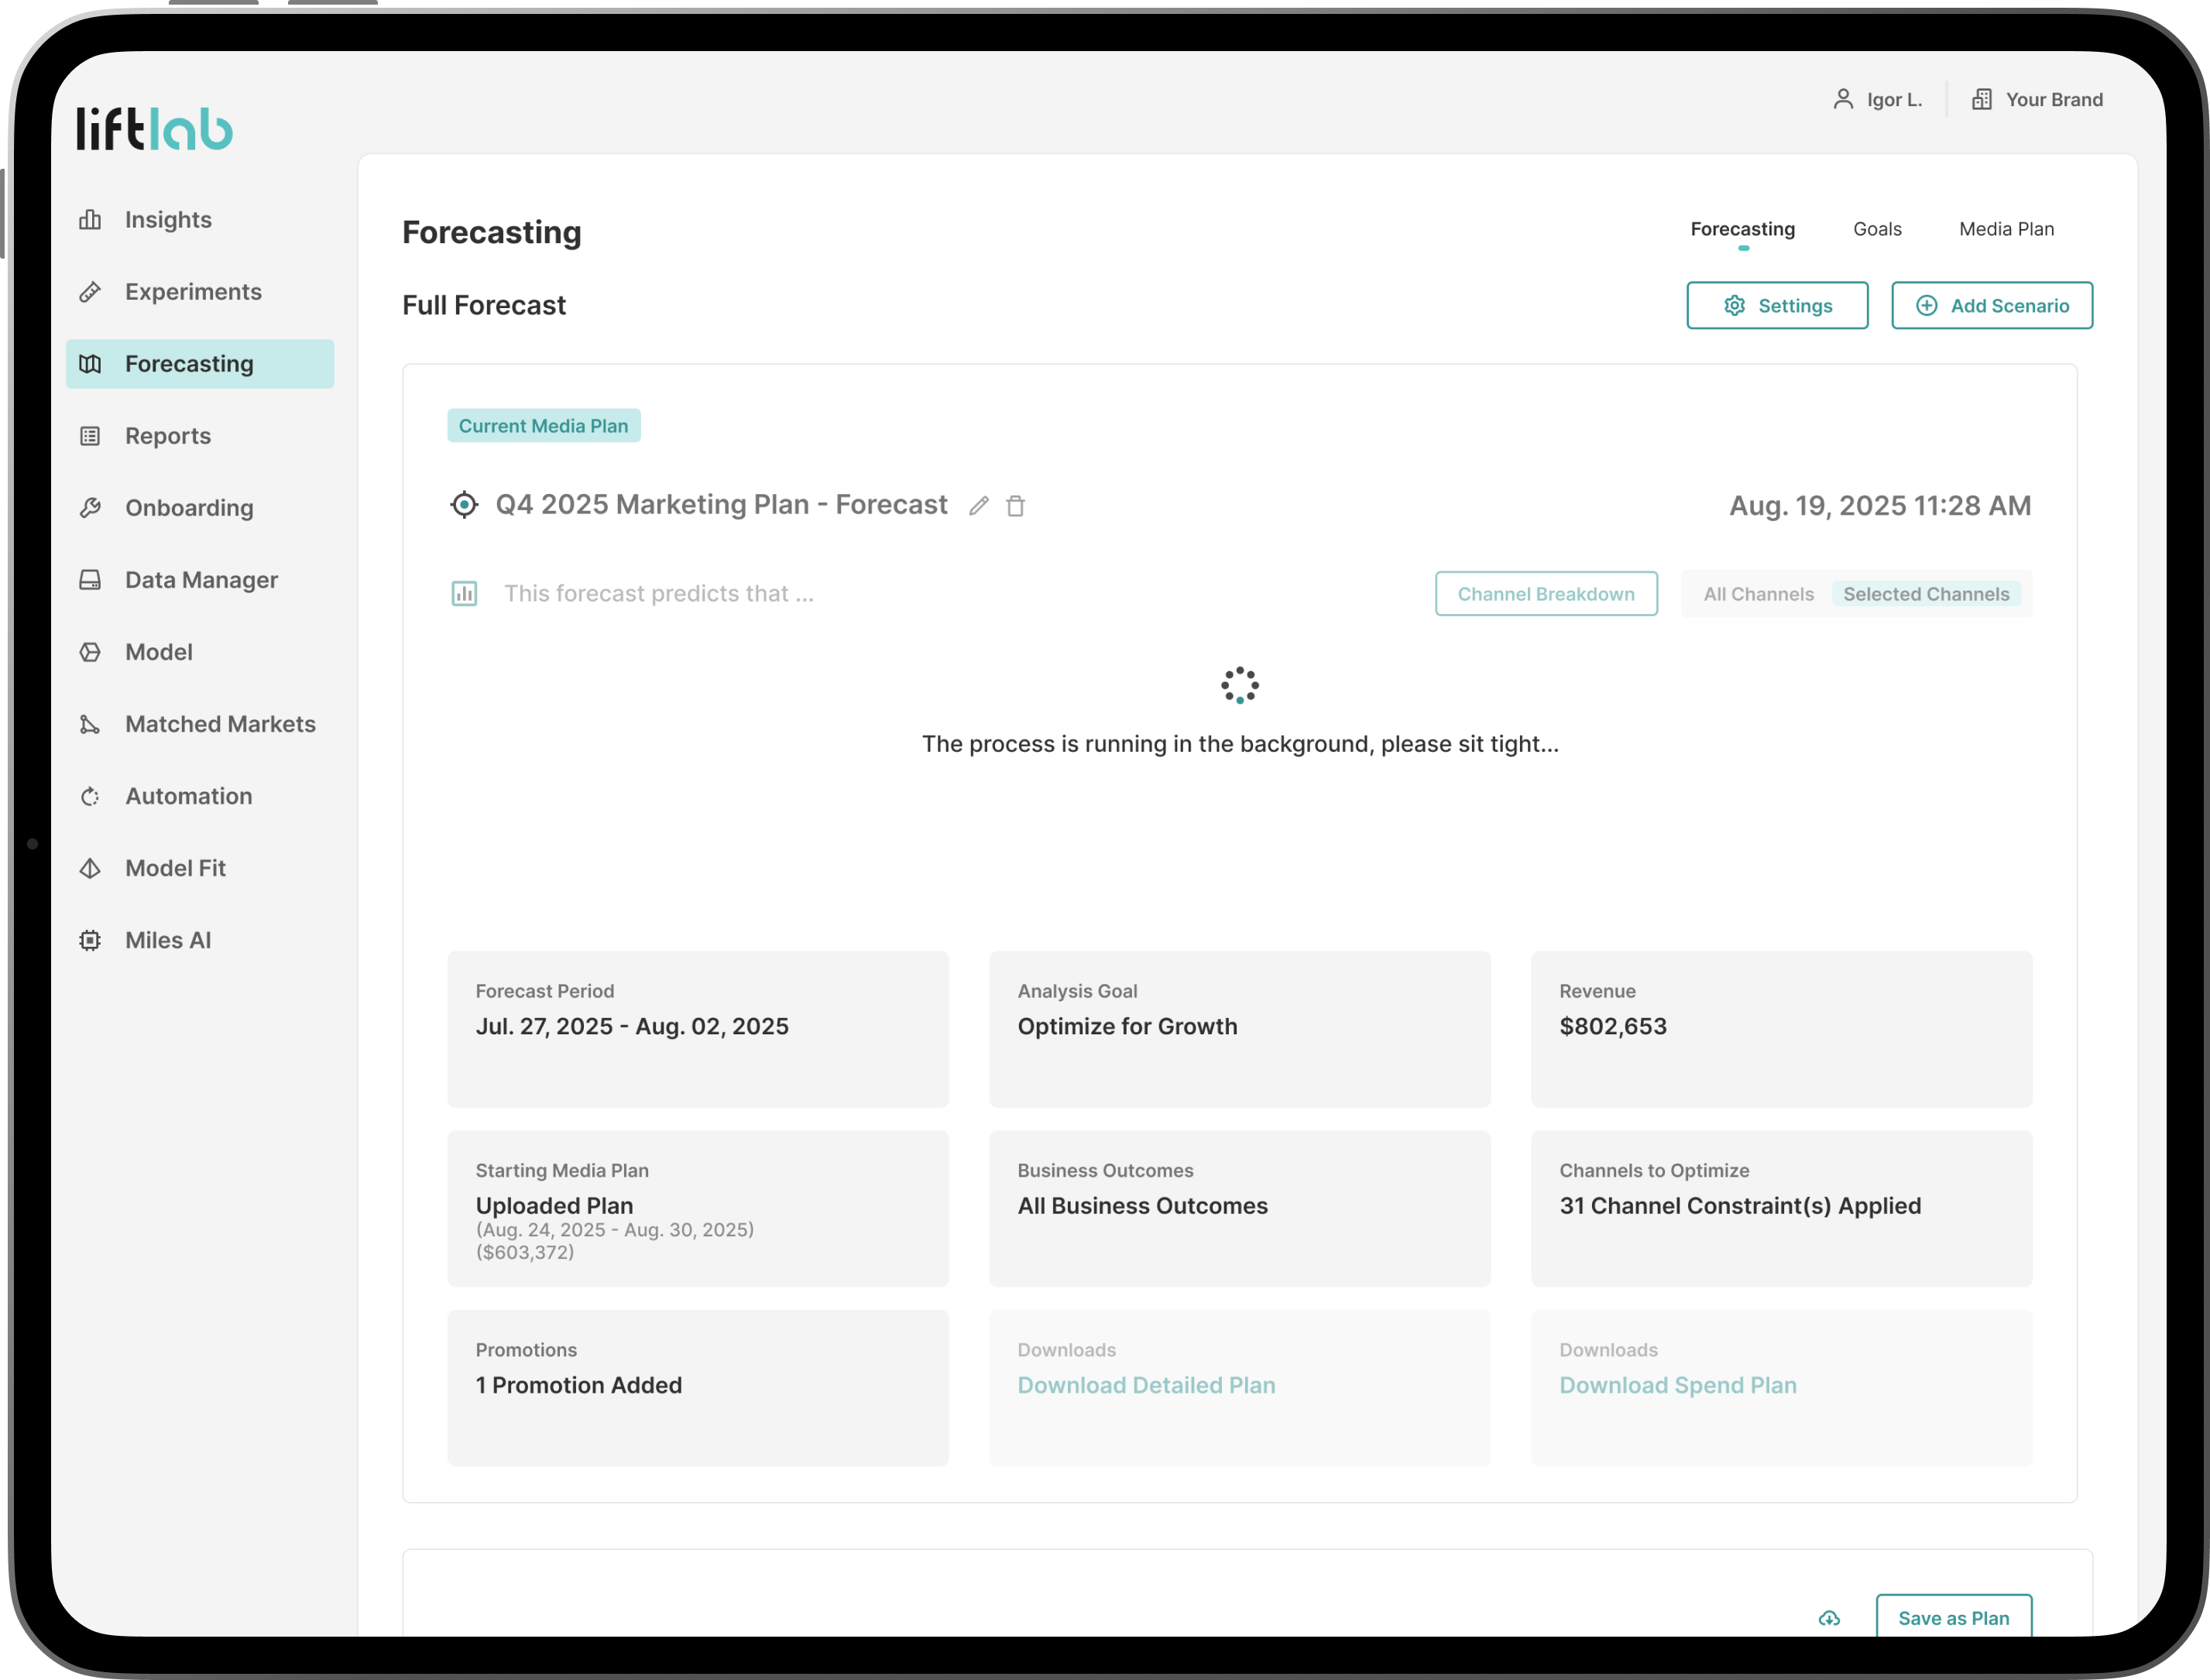This screenshot has height=1680, width=2210.
Task: Open Experiments in the sidebar
Action: click(x=193, y=292)
